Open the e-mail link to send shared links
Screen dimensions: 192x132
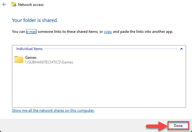31,32
